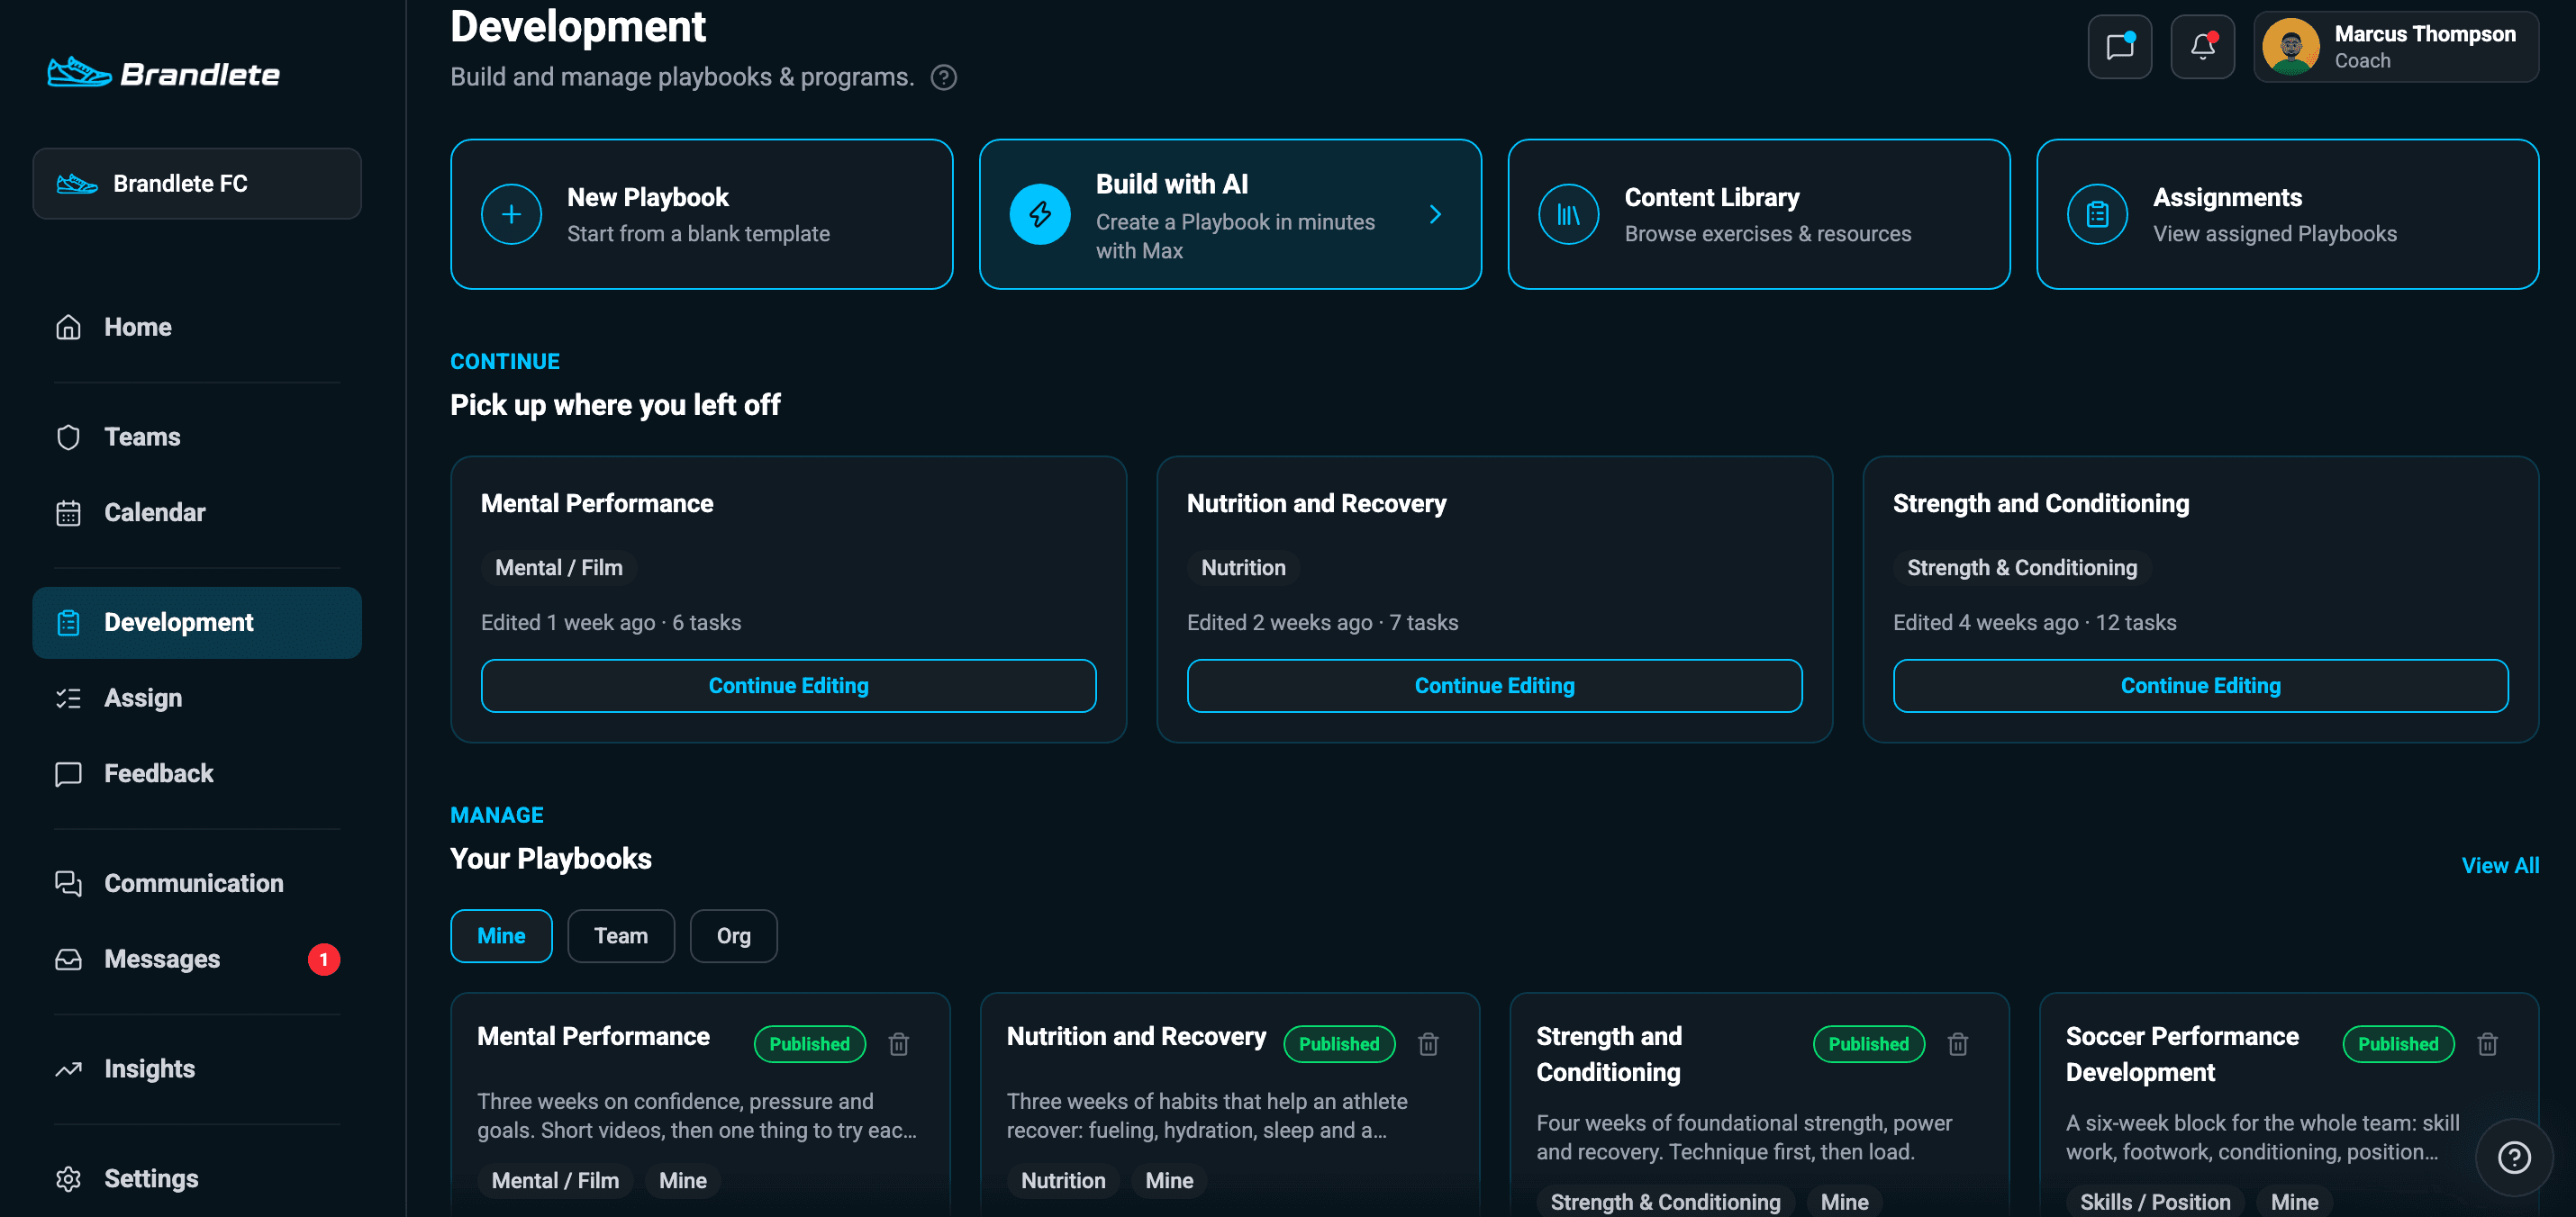
Task: Click the Mental / Film tag in Continue section
Action: tap(558, 567)
